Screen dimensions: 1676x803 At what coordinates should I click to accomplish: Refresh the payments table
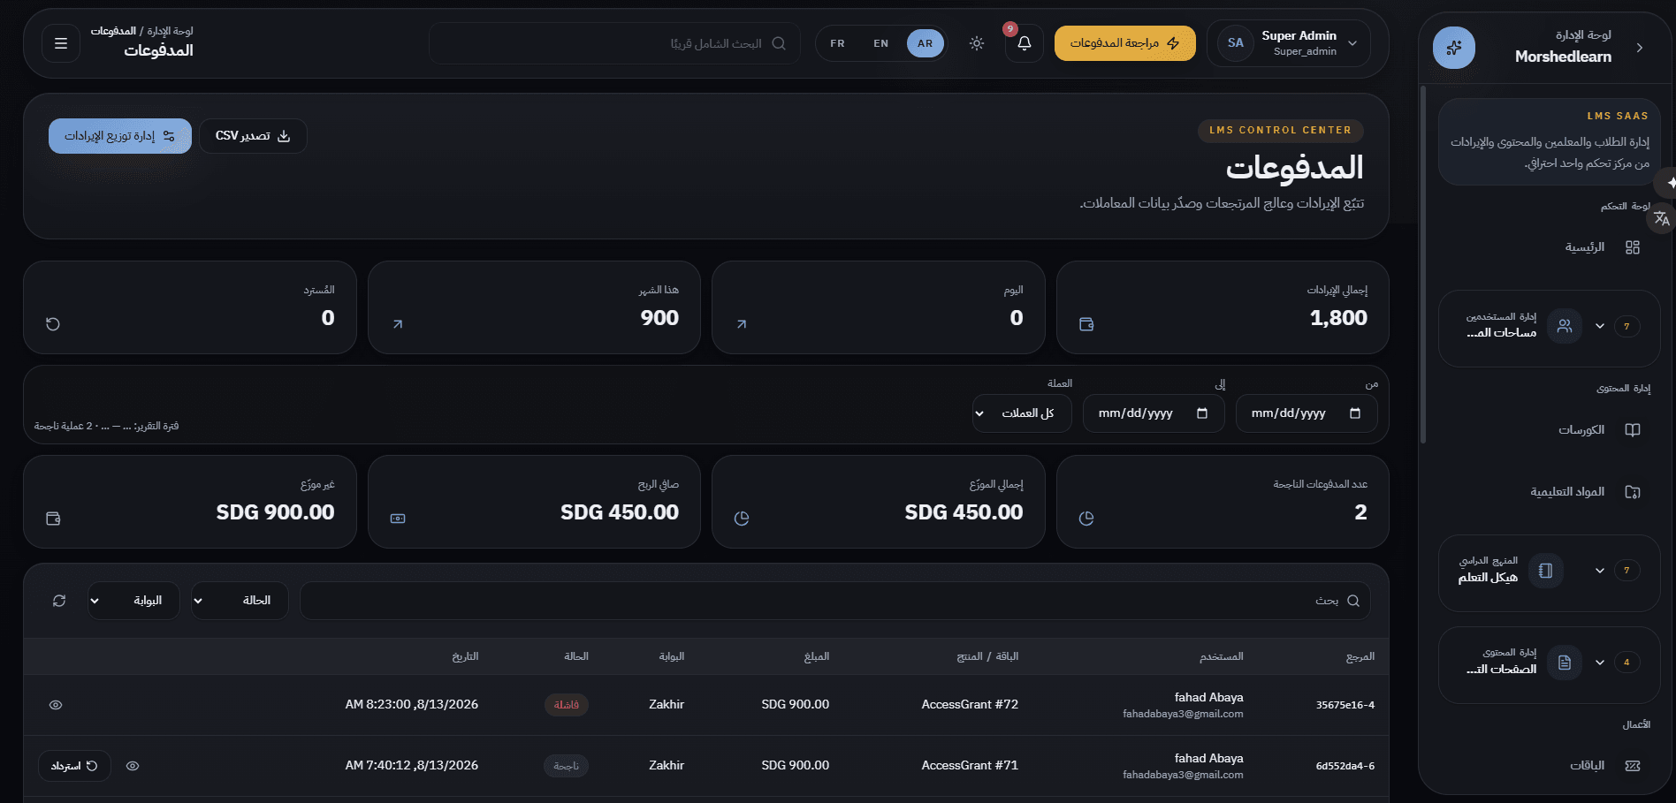pyautogui.click(x=59, y=601)
